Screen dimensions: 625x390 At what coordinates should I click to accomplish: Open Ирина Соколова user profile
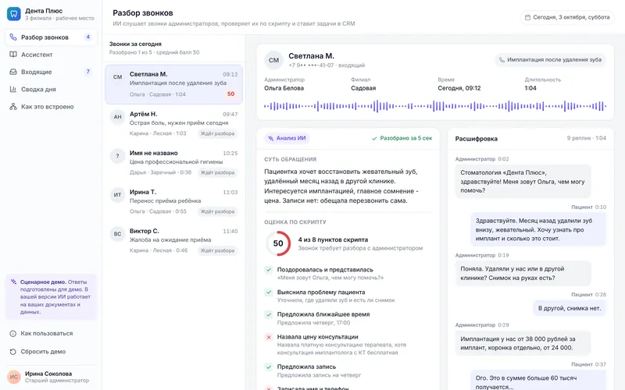tap(51, 377)
